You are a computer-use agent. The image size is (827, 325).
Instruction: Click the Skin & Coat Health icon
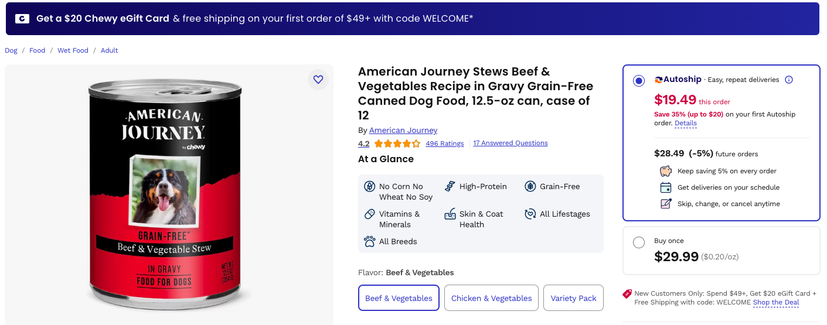[x=450, y=214]
